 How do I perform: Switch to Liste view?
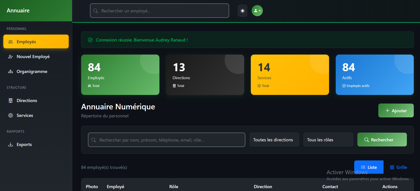tap(369, 167)
